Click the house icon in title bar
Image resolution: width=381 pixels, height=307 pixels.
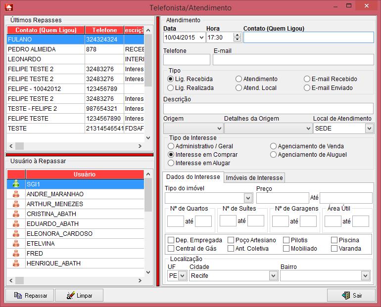8,7
